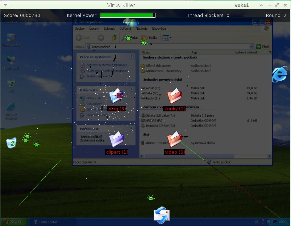
Task: Click Přidat nebo odebrat programy link
Action: tap(107, 71)
